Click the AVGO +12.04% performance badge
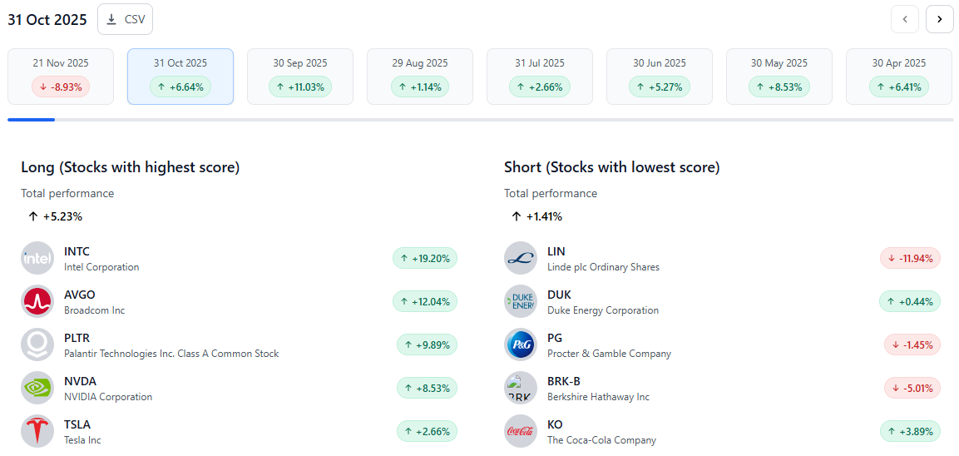Image resolution: width=959 pixels, height=456 pixels. click(425, 301)
